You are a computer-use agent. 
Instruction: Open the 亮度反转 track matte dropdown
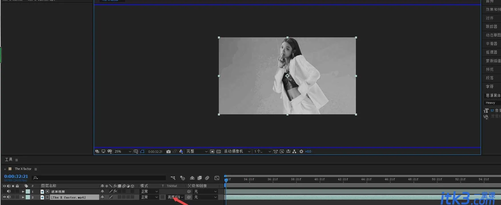tap(175, 197)
